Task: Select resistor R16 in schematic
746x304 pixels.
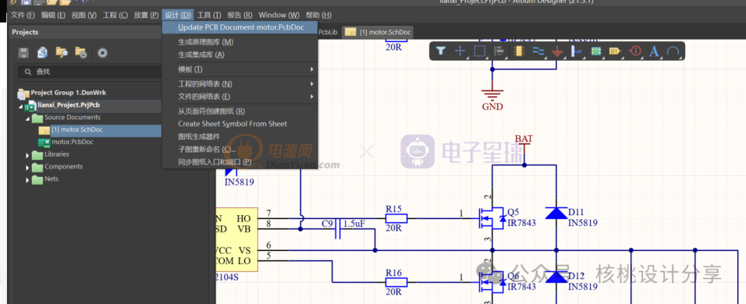Action: pyautogui.click(x=396, y=282)
